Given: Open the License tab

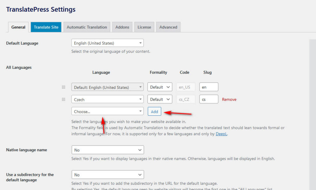Looking at the screenshot, I should click(x=144, y=27).
